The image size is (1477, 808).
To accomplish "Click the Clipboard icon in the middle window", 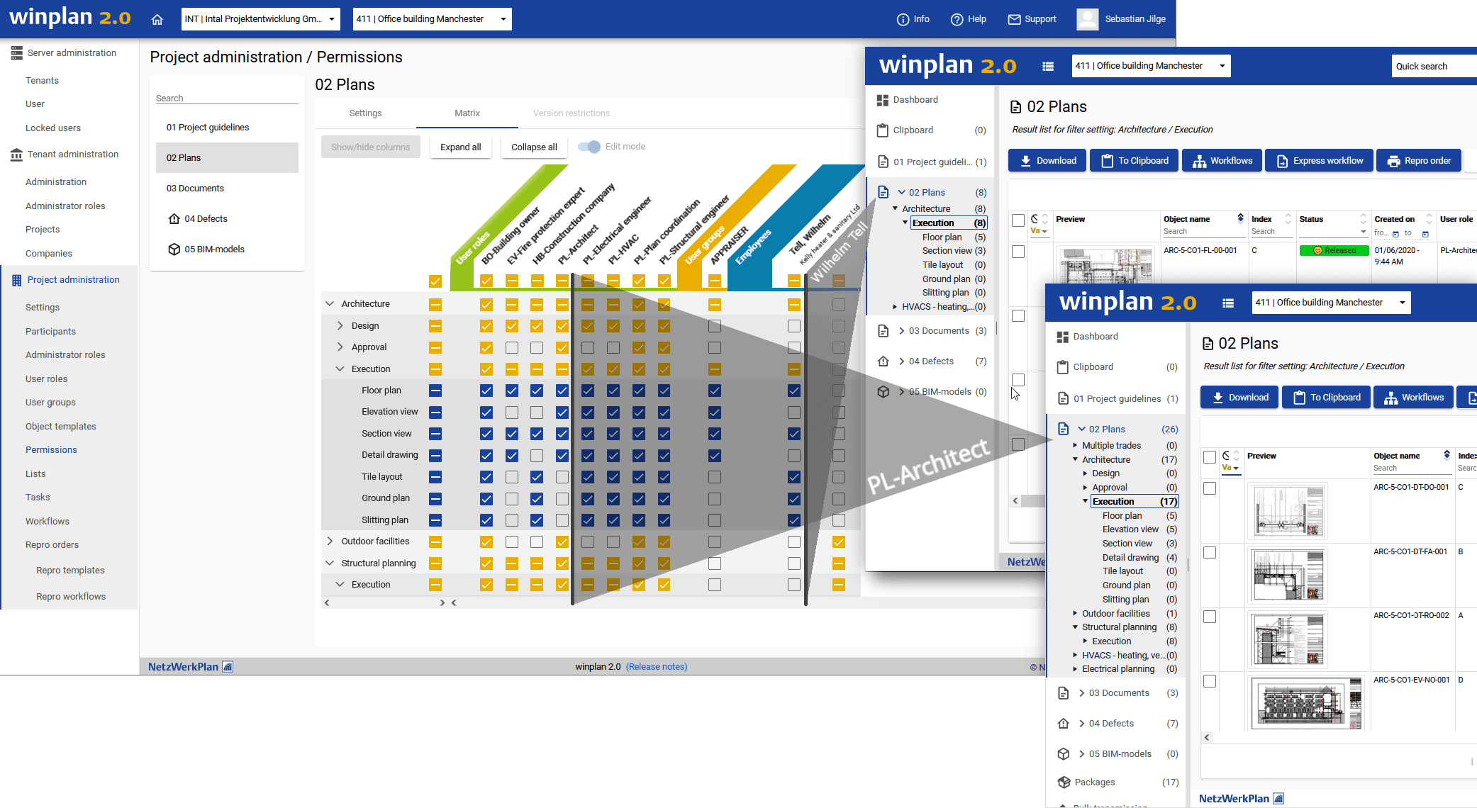I will [883, 130].
